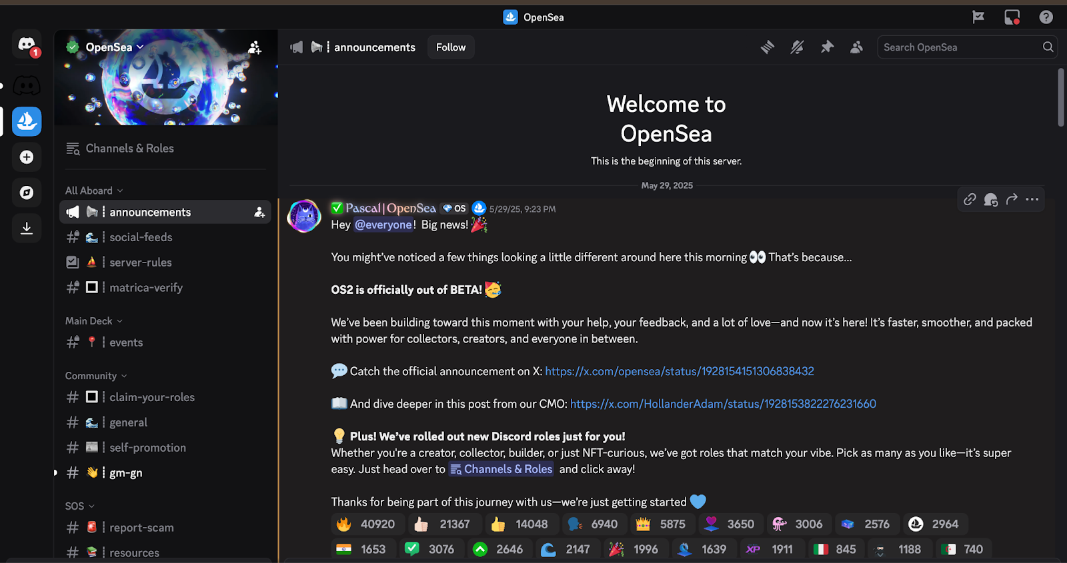Click create invite icon beside announcements channel

click(x=259, y=213)
